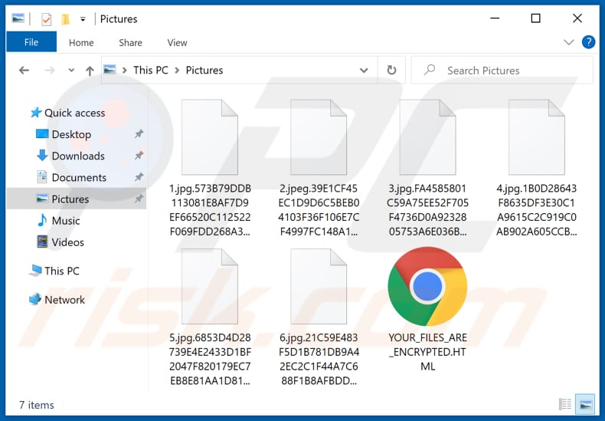Select Music in navigation pane

coord(65,220)
